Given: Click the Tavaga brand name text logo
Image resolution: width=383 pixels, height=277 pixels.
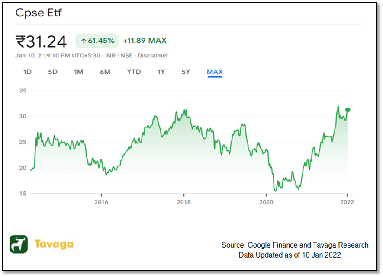Looking at the screenshot, I should (x=53, y=244).
